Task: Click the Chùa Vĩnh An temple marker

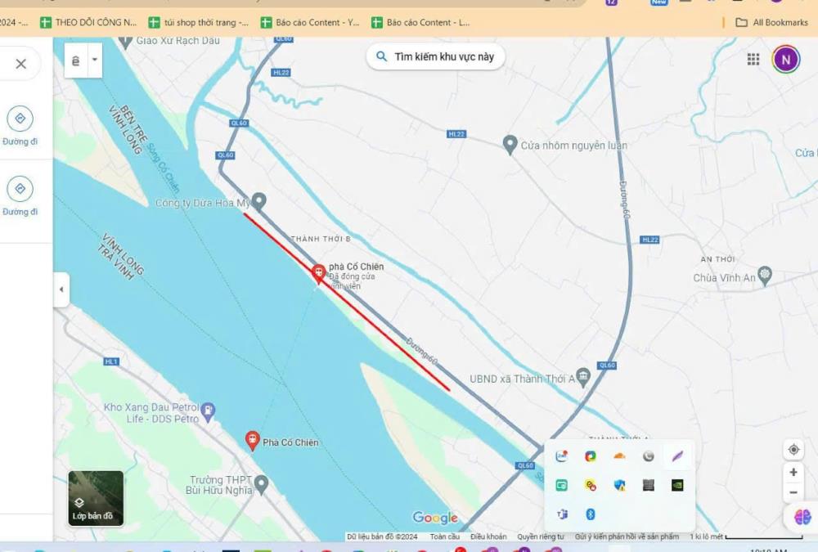Action: pyautogui.click(x=765, y=276)
